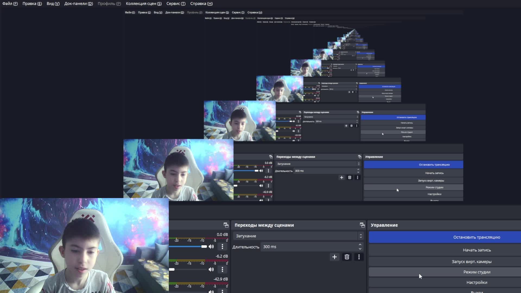
Task: Click the arrows beside the Затухание transition
Action: (x=361, y=236)
